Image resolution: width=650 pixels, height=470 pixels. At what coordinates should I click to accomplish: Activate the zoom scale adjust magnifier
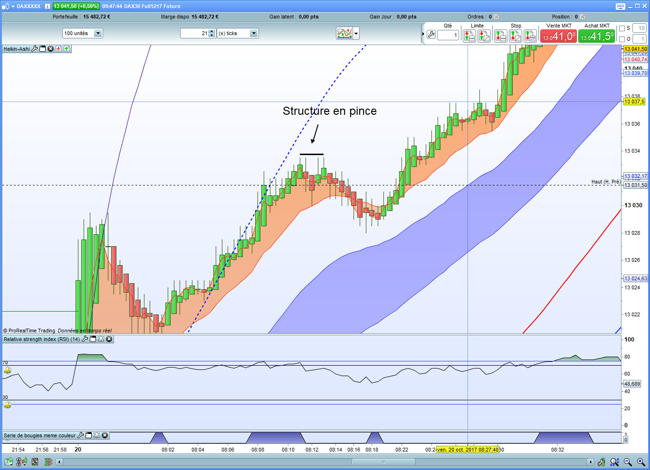[614, 461]
